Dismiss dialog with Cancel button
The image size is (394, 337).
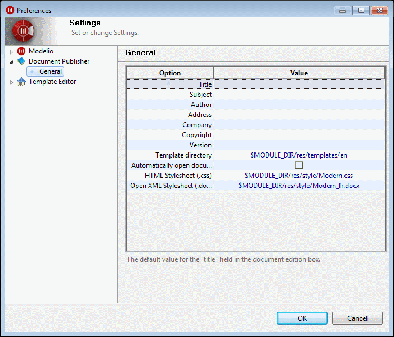tap(357, 318)
